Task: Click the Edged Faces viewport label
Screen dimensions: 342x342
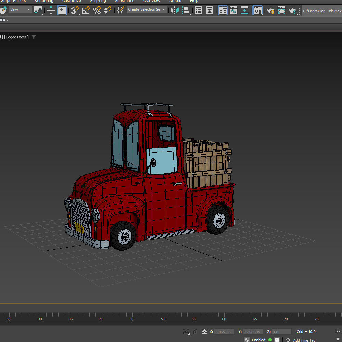Action: pos(16,37)
